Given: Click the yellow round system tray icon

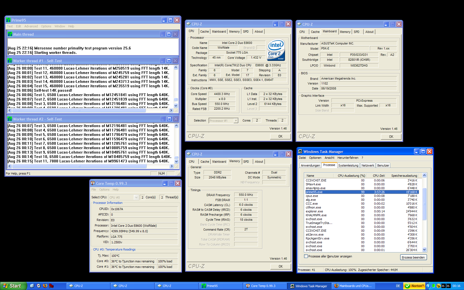Looking at the screenshot, I should tap(438, 286).
